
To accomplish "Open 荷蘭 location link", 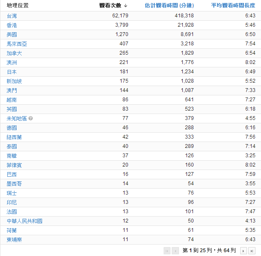I will (x=11, y=230).
